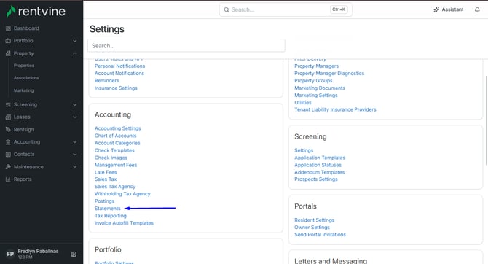Open Chart of Accounts link
The image size is (488, 264).
(x=116, y=136)
